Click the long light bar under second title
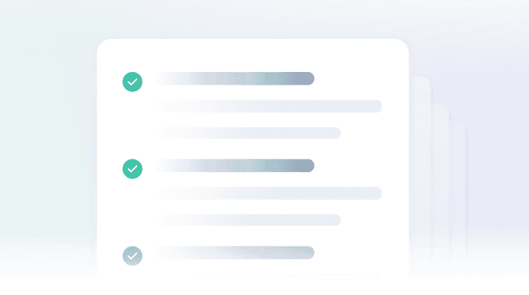529x295 pixels. click(x=270, y=193)
